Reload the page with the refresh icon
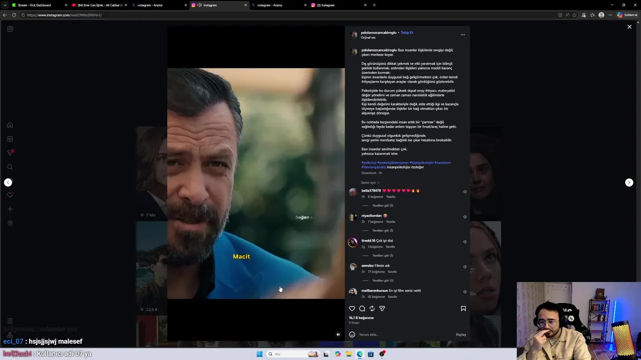This screenshot has height=360, width=641. click(14, 15)
